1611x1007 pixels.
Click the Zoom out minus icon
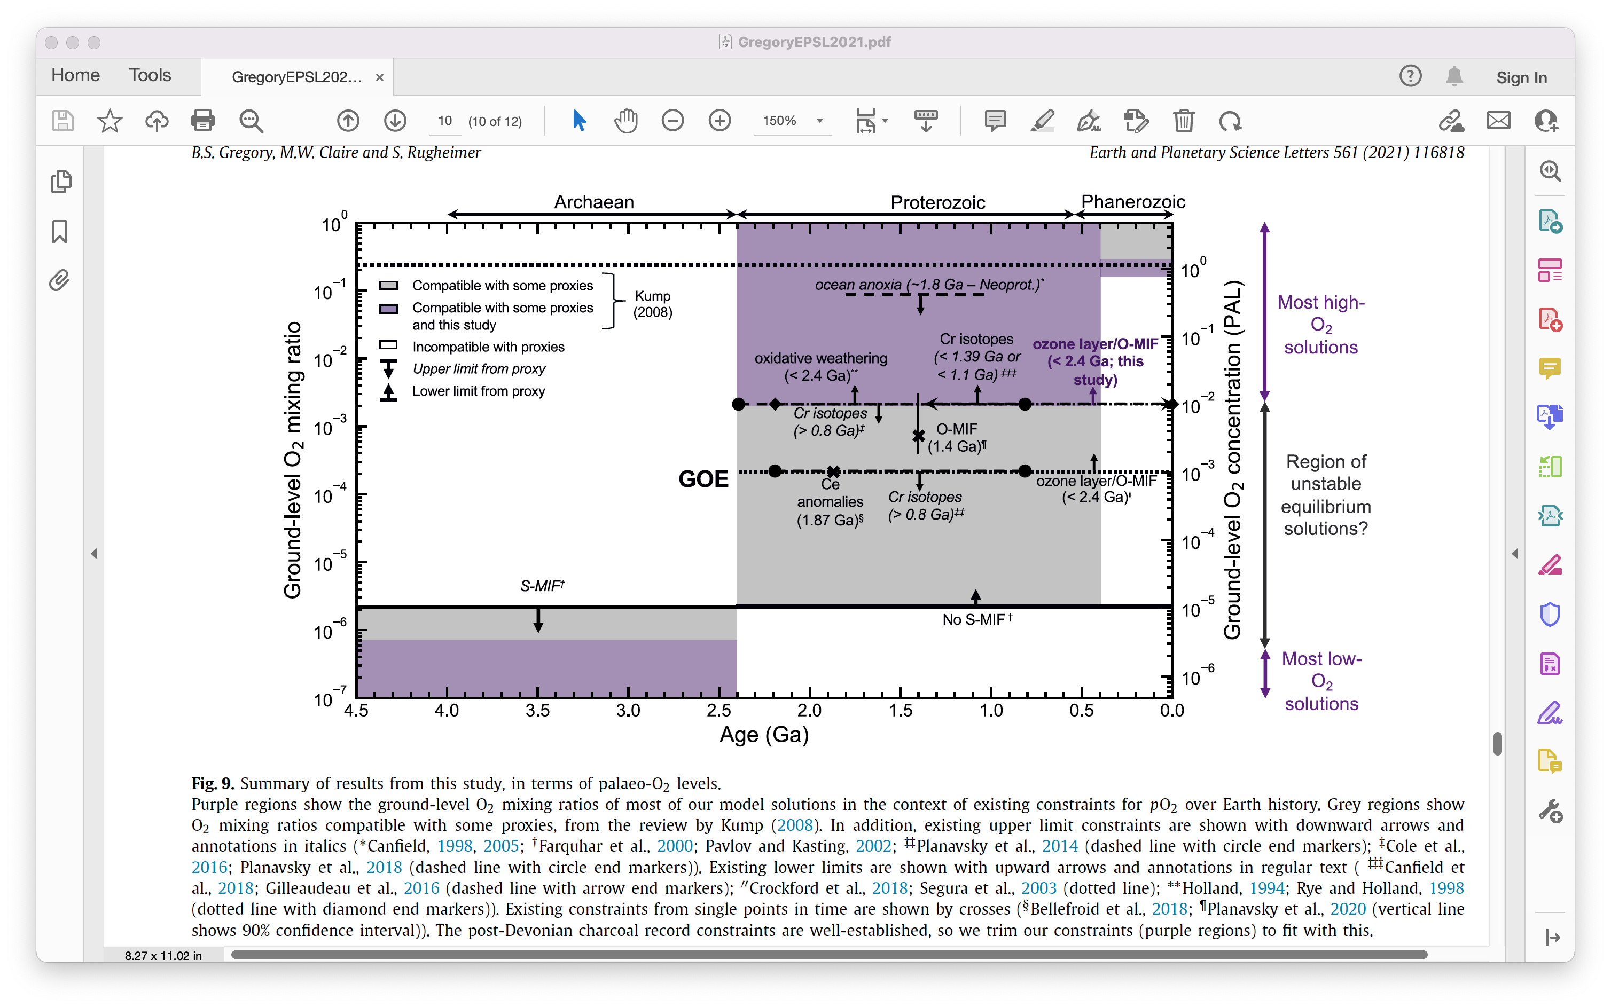[x=672, y=121]
